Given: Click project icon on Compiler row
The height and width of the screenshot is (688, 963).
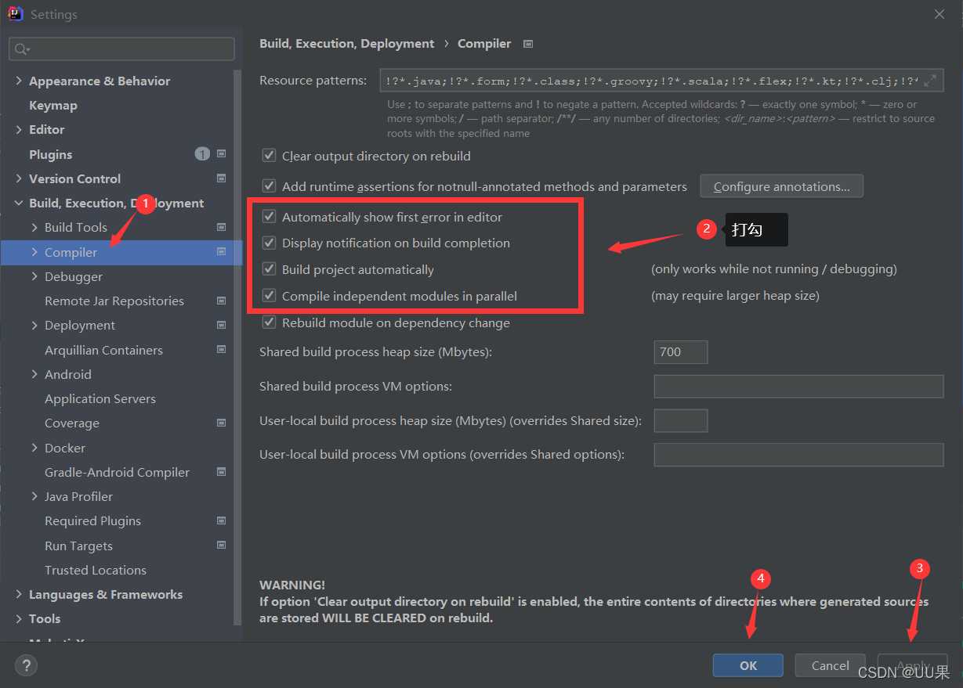Looking at the screenshot, I should click(221, 252).
